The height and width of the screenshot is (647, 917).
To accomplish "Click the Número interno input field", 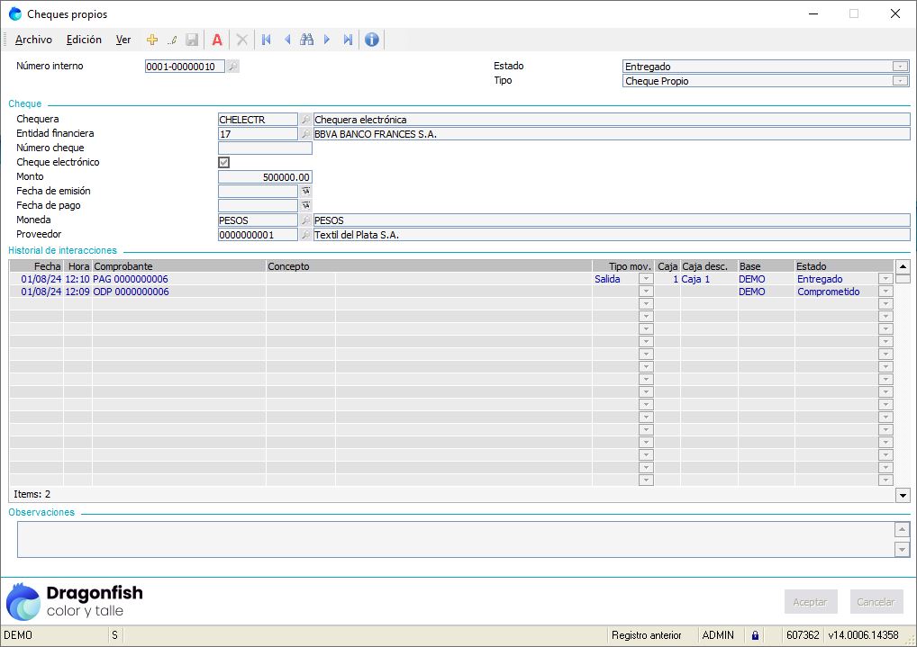I will point(185,67).
